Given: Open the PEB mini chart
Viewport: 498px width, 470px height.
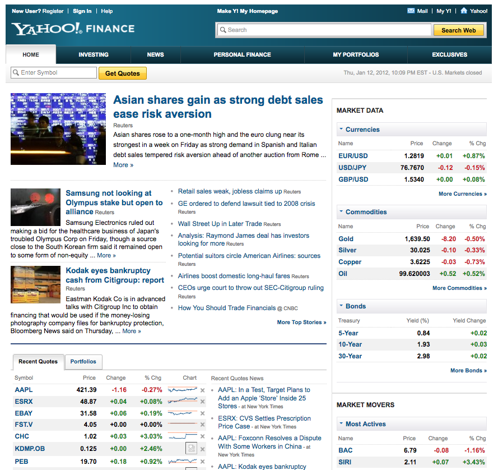Looking at the screenshot, I should (x=183, y=461).
